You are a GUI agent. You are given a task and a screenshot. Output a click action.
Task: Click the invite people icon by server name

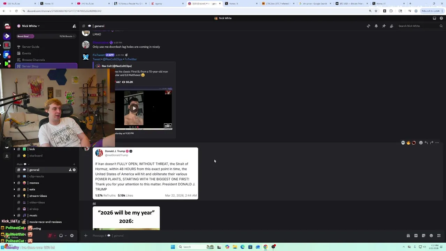pos(74,26)
